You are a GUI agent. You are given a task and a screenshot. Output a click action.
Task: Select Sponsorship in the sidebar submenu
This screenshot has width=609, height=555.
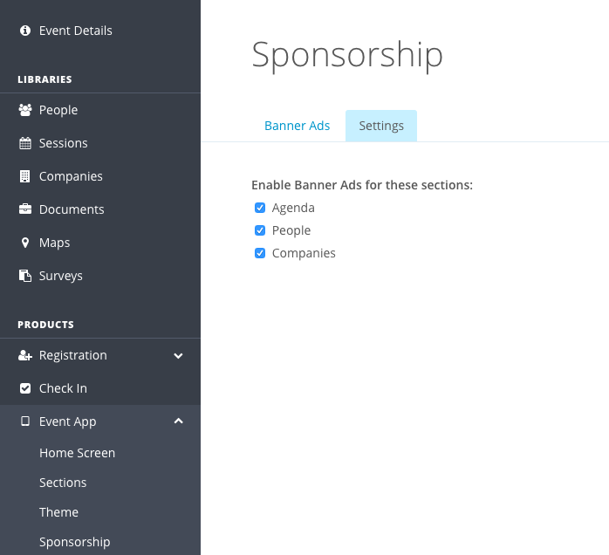(x=74, y=542)
